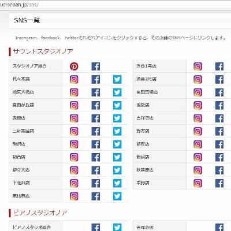Open 新宿店 Facebook link

coord(219,157)
